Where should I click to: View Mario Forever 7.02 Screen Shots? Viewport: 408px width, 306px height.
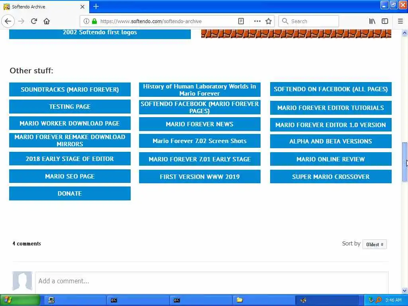pyautogui.click(x=200, y=141)
